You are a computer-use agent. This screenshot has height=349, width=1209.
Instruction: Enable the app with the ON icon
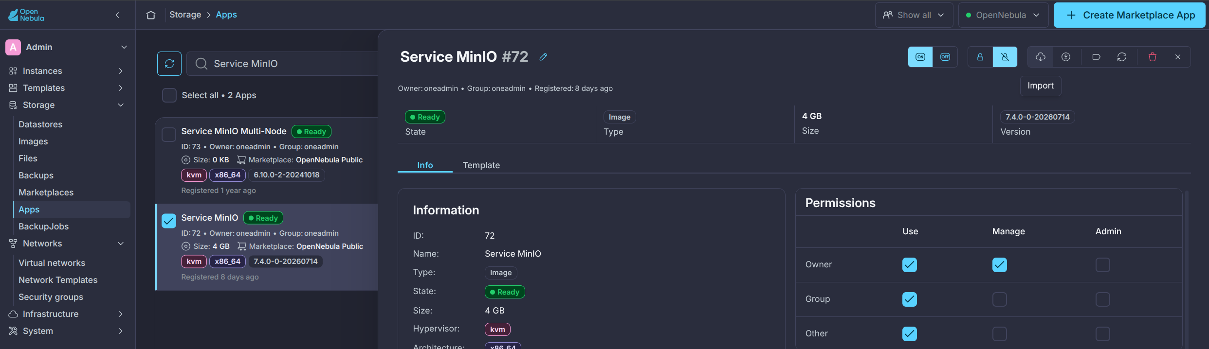pyautogui.click(x=920, y=57)
